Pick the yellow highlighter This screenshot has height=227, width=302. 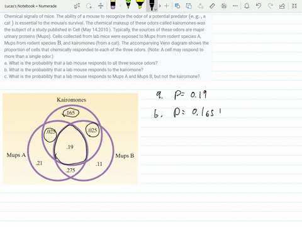(x=140, y=4)
